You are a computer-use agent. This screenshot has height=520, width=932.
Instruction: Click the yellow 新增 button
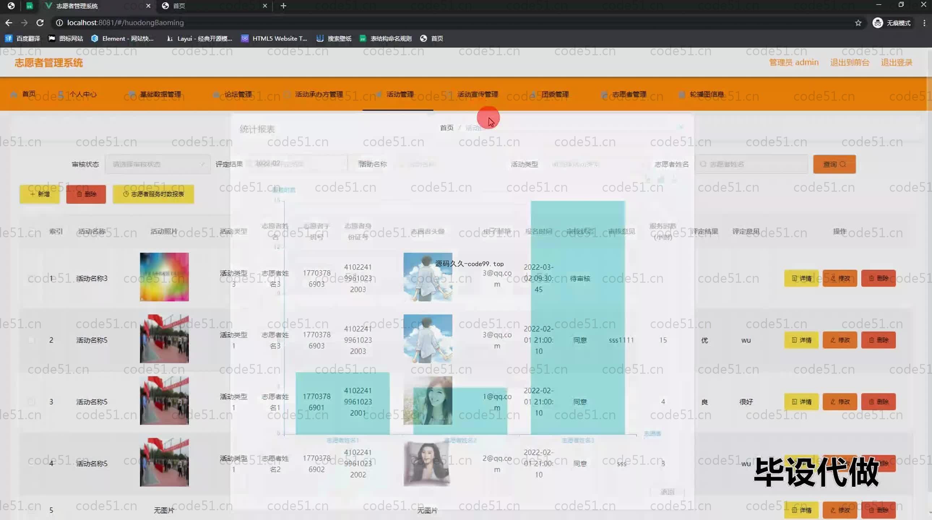pos(40,194)
